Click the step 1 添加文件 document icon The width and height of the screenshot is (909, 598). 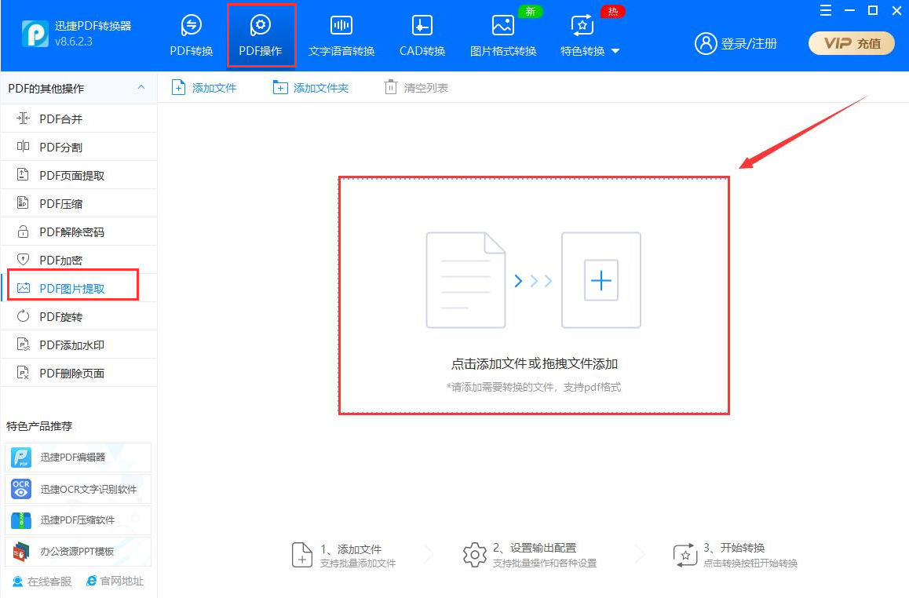click(302, 555)
